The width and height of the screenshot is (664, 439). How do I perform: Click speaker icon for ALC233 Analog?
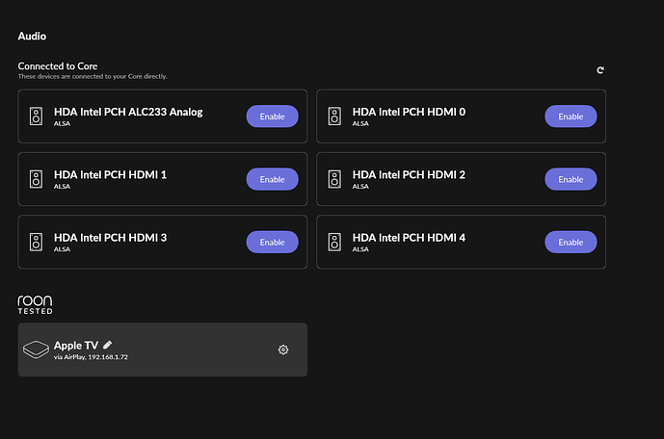click(x=36, y=116)
